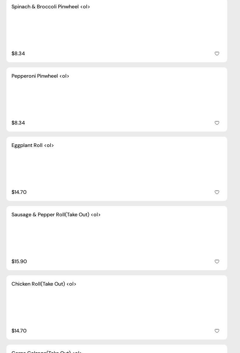
Task: Click the $8.34 price of Spinach & Broccoli Pinwheel
Action: click(18, 54)
